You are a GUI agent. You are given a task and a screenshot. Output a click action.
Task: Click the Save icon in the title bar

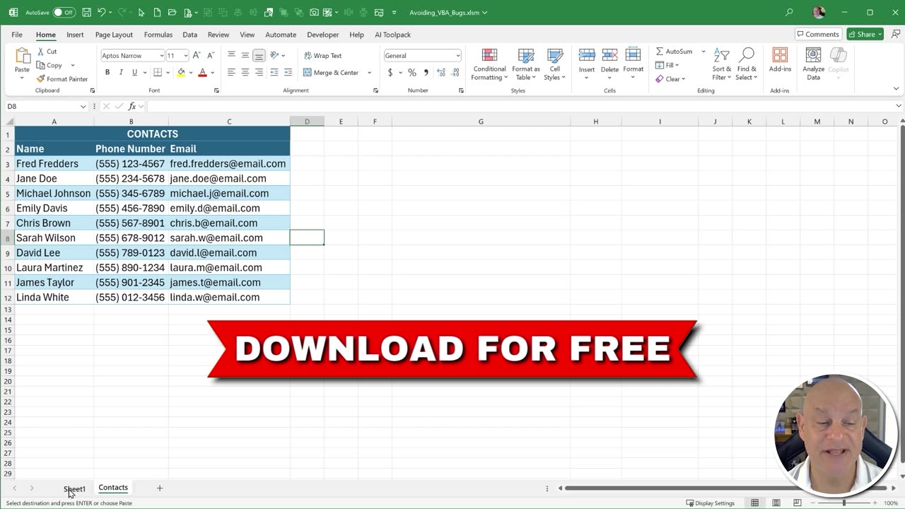tap(86, 12)
